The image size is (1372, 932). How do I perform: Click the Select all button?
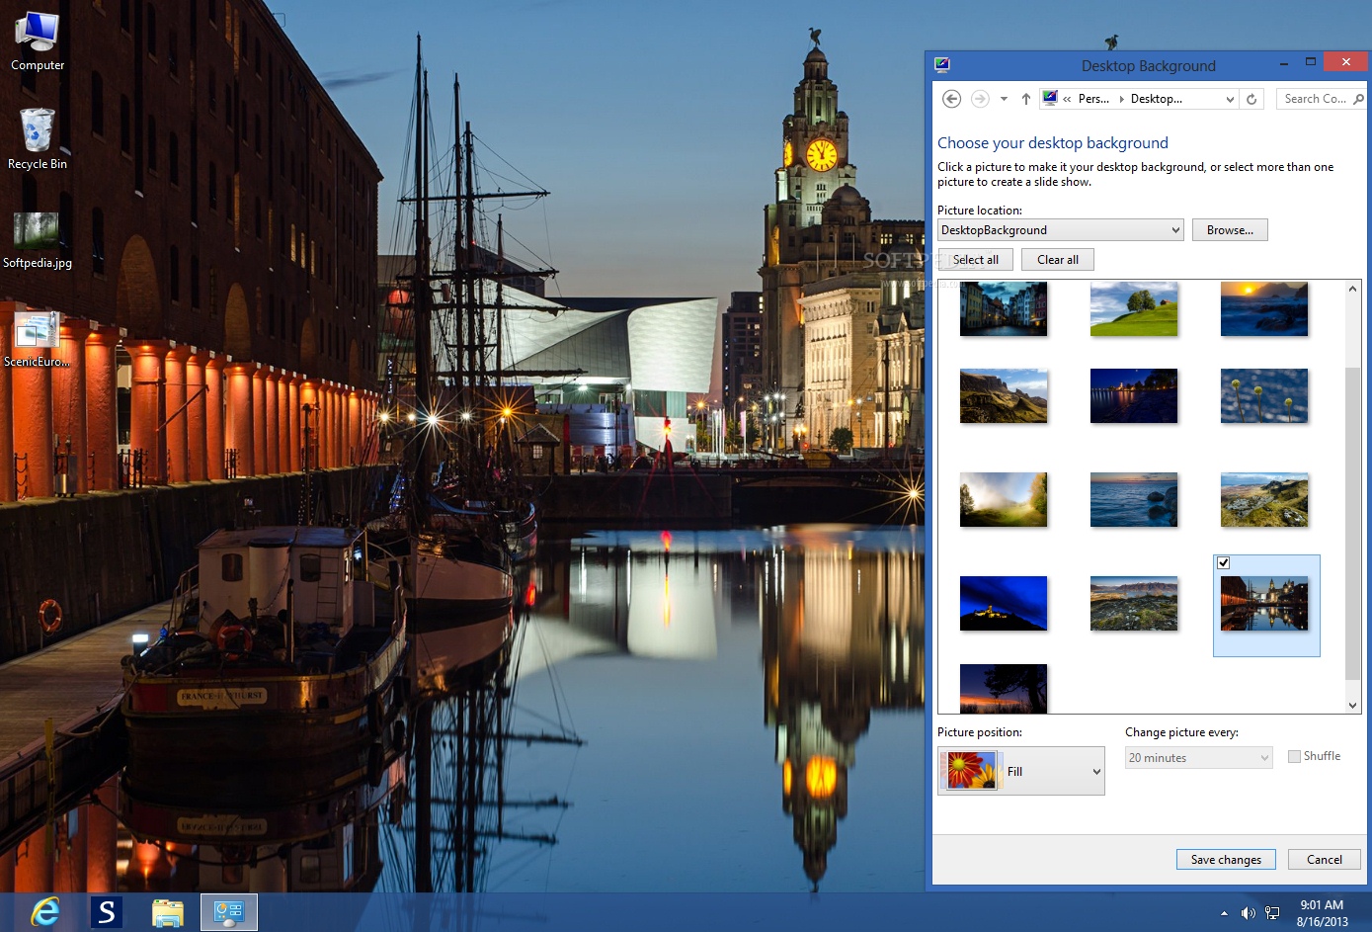coord(975,260)
